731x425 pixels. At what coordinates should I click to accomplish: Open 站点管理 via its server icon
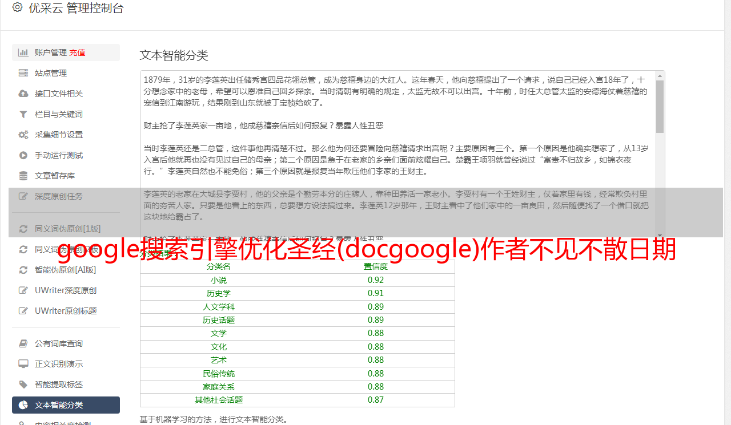point(23,73)
